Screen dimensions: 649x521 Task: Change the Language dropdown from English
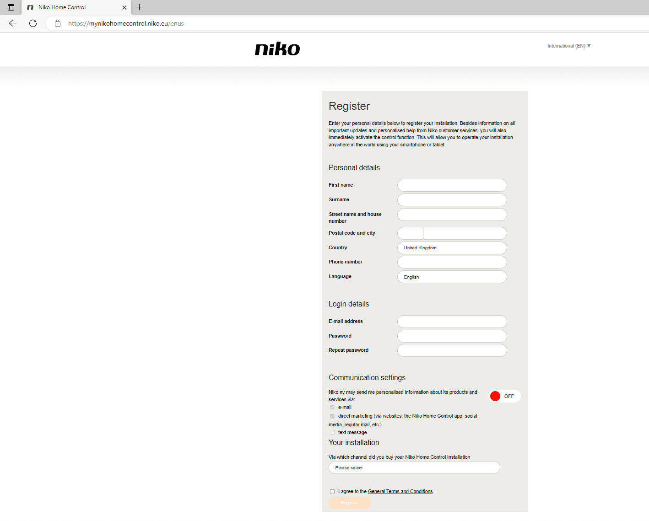click(452, 277)
